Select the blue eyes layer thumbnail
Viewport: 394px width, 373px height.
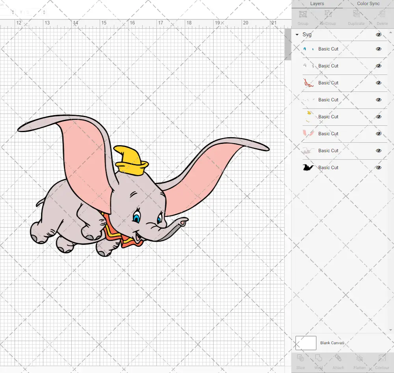(x=309, y=49)
